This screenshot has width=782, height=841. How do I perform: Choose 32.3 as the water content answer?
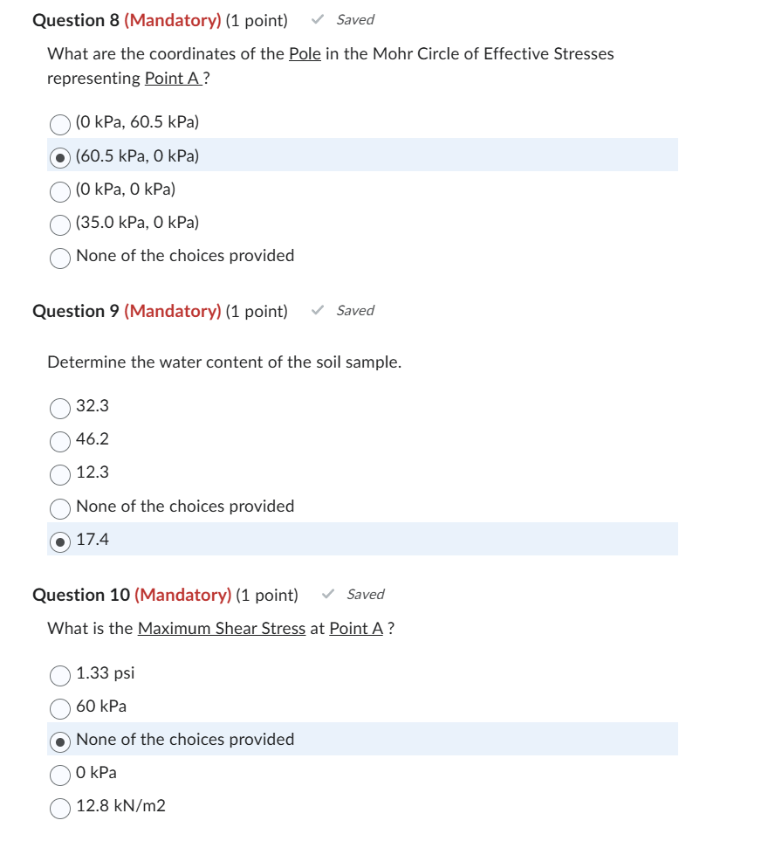(59, 408)
